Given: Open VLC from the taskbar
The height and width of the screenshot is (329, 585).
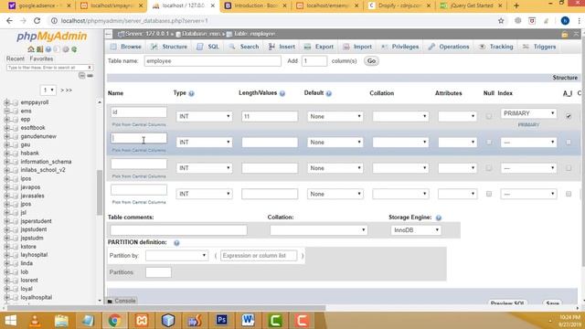Looking at the screenshot, I should pyautogui.click(x=35, y=320).
